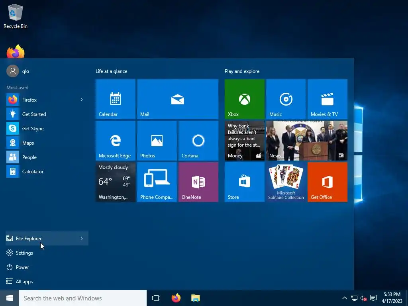The height and width of the screenshot is (306, 408).
Task: Click the Windows Start button
Action: click(x=10, y=298)
